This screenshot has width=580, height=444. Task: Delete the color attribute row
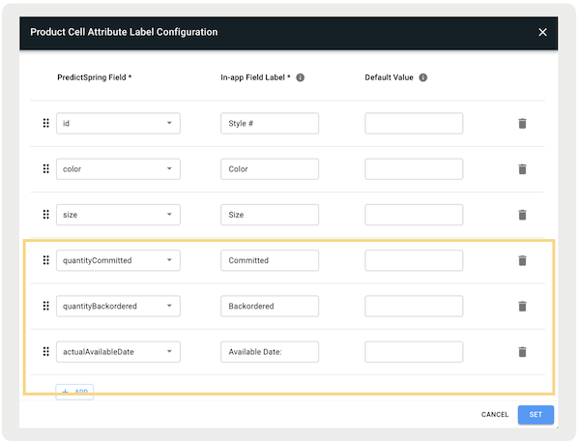tap(522, 169)
